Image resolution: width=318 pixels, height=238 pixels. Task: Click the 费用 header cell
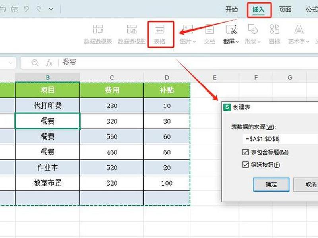(112, 90)
